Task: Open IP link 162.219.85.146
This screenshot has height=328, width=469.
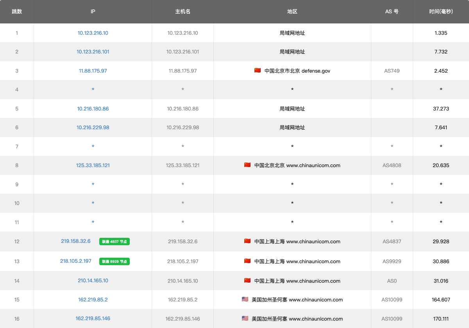Action: [93, 319]
